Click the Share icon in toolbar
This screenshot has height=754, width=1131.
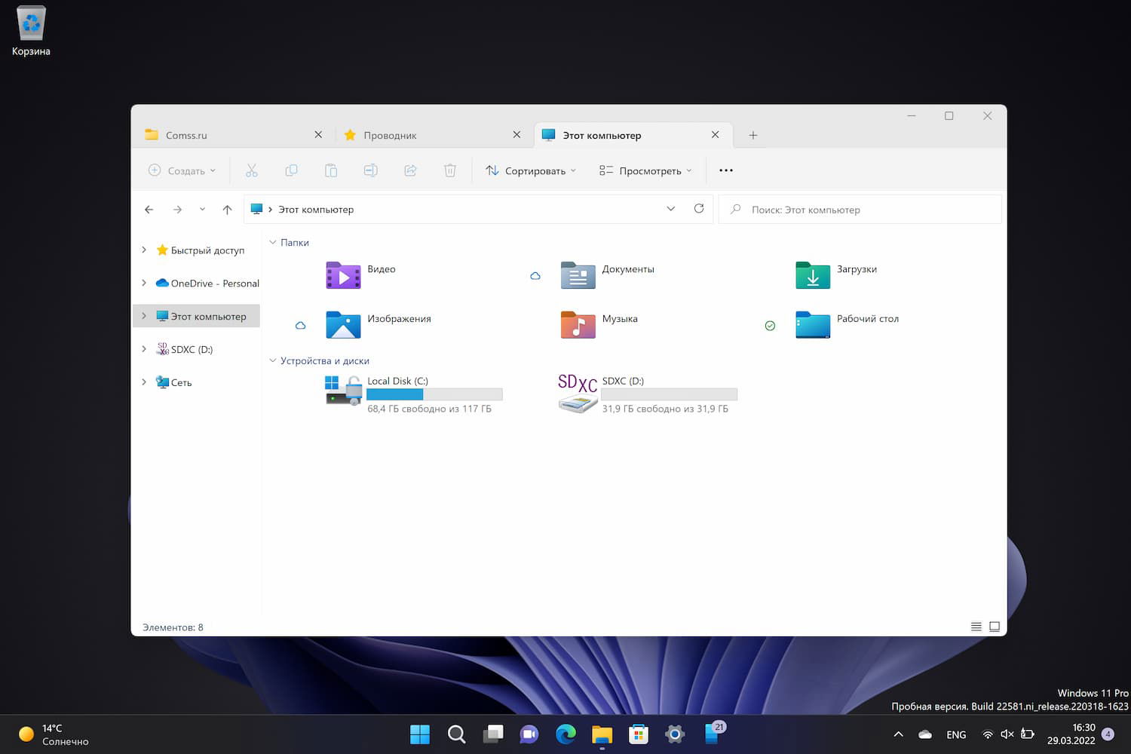(410, 170)
